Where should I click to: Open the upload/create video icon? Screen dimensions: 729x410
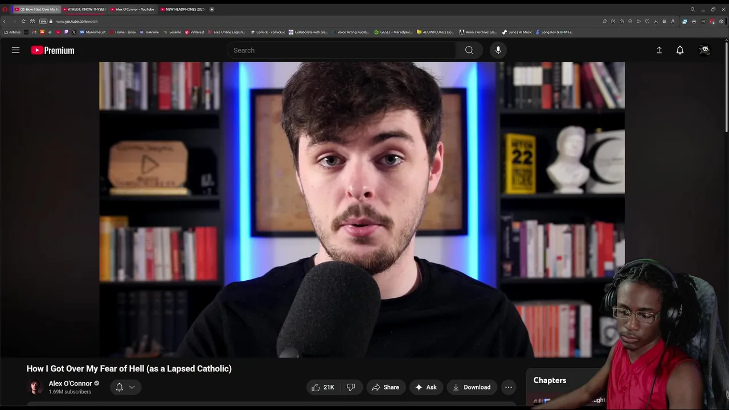659,50
